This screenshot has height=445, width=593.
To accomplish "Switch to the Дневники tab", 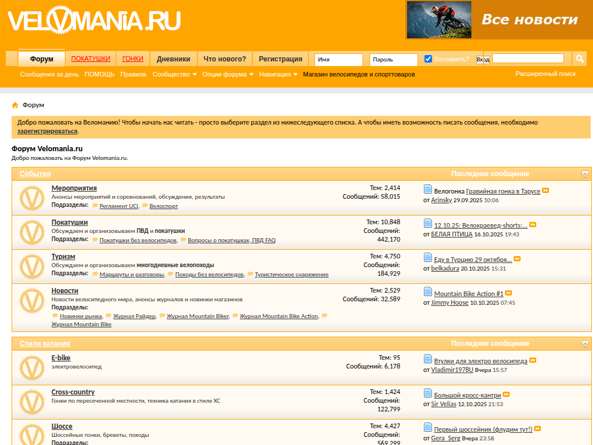I will [x=173, y=59].
